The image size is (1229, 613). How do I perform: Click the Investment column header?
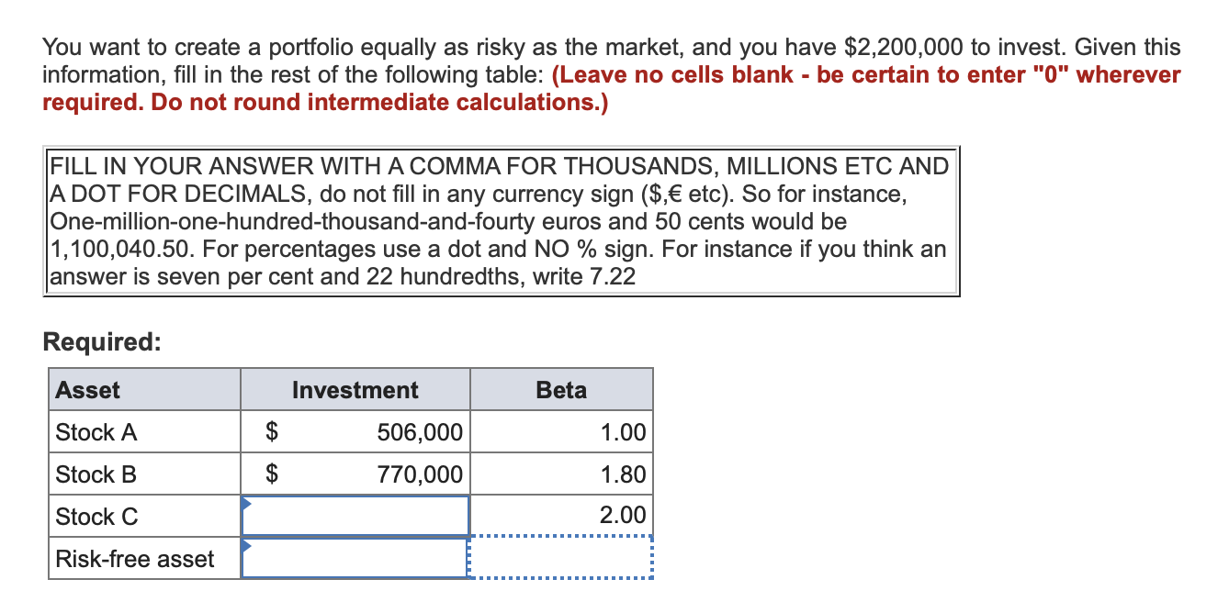click(355, 389)
